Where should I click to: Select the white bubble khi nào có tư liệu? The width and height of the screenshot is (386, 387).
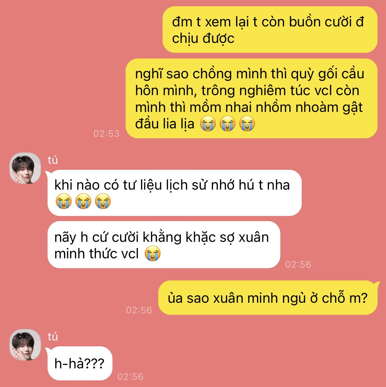point(174,193)
